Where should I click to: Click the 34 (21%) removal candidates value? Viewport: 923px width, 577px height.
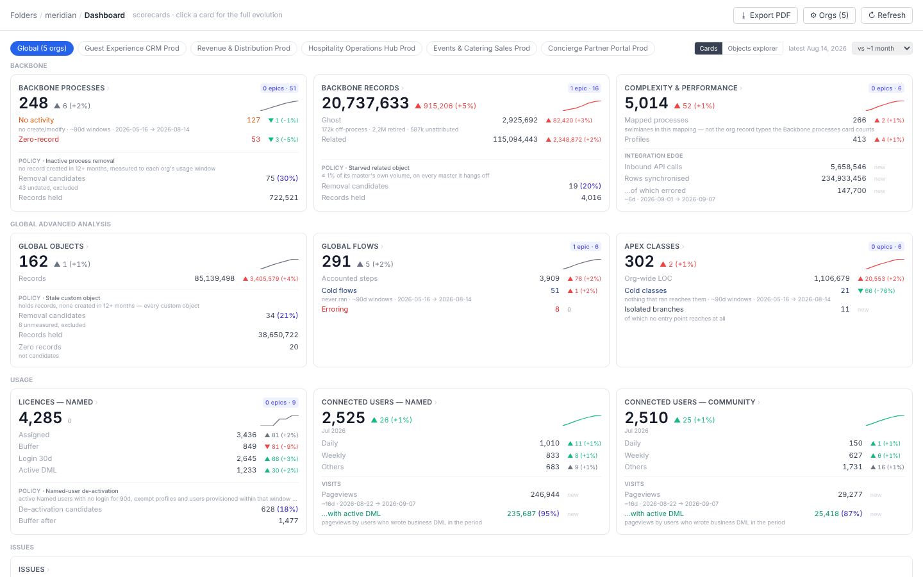point(282,315)
